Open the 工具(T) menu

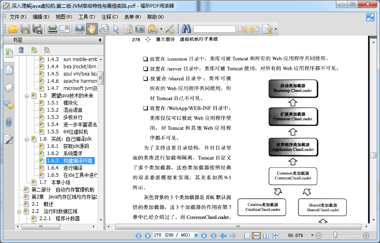click(87, 17)
